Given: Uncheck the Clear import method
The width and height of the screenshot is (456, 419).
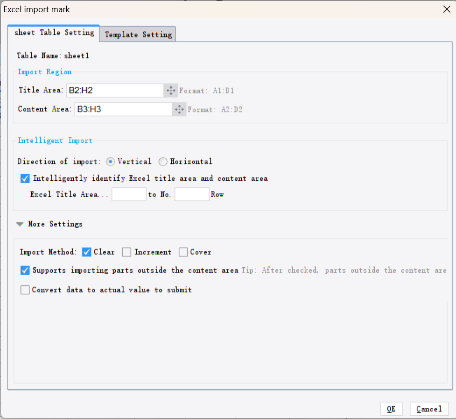Looking at the screenshot, I should [87, 252].
